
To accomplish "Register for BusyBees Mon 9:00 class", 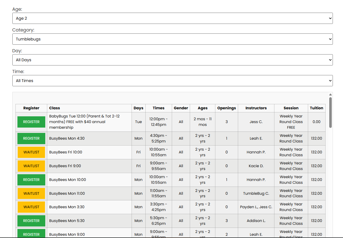I will [x=31, y=234].
